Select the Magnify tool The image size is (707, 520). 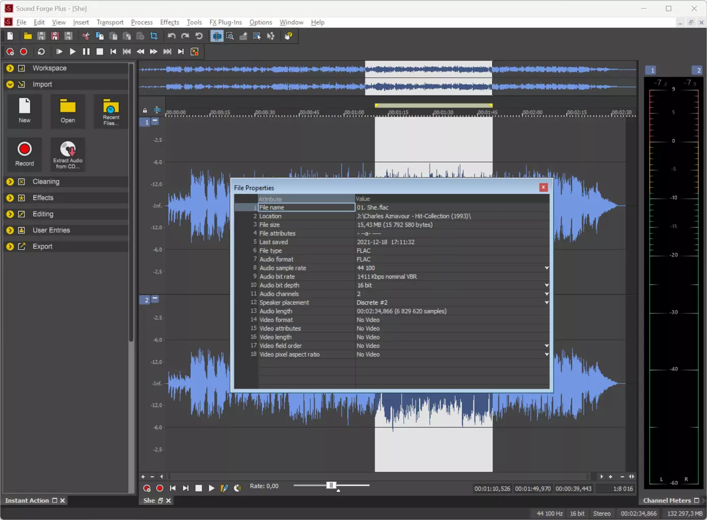(230, 36)
